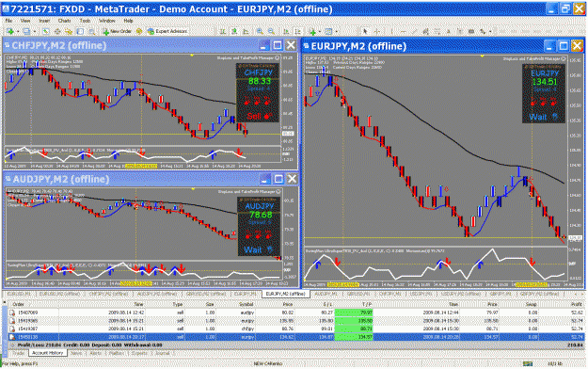Select the equidistant channel tool
This screenshot has height=369, width=588.
pos(425,31)
